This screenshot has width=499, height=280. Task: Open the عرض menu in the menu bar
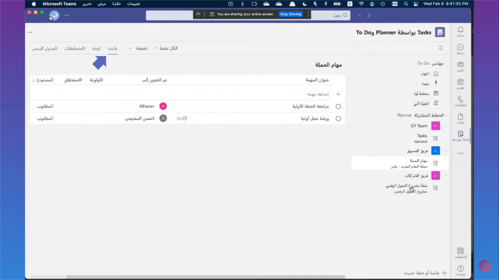point(102,4)
